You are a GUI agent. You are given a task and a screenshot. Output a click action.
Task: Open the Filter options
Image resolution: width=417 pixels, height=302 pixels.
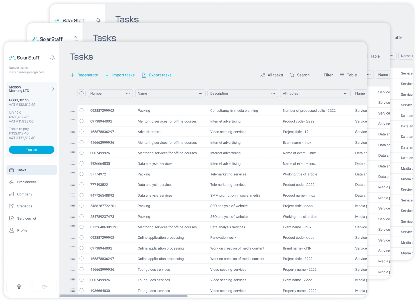pos(324,75)
